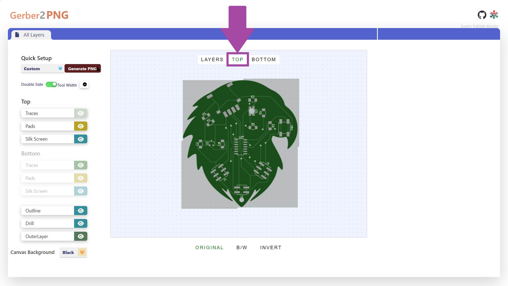Open the GitHub repository icon
The height and width of the screenshot is (286, 508).
coord(482,15)
